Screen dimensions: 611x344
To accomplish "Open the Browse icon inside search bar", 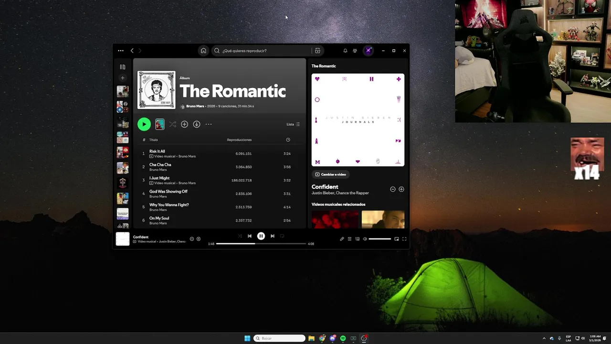I will (317, 51).
